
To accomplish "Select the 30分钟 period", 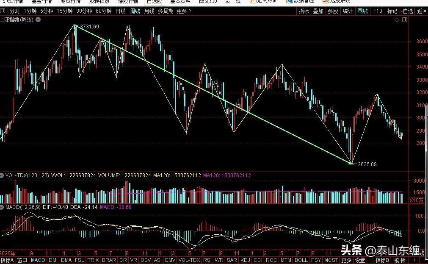I will pos(84,11).
